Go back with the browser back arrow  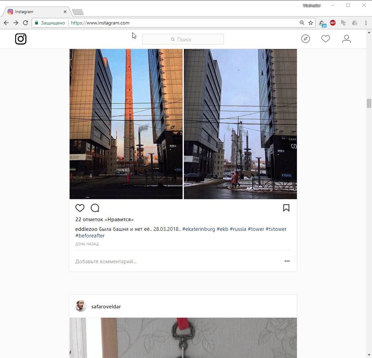click(6, 23)
